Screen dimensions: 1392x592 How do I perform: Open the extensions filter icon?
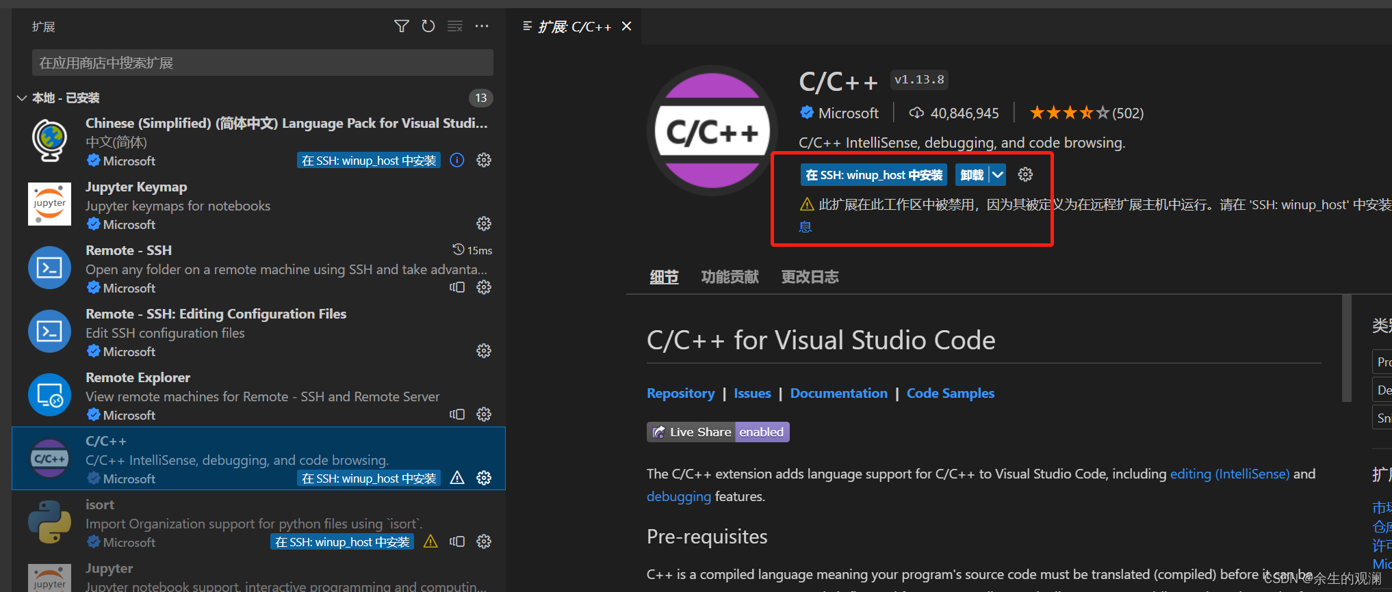coord(402,26)
